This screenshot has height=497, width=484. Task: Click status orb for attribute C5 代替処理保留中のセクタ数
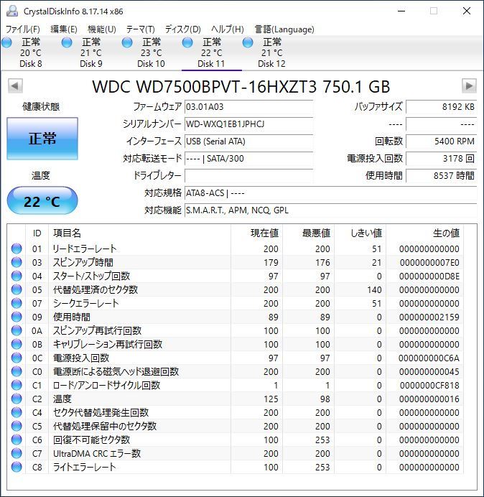pos(17,426)
